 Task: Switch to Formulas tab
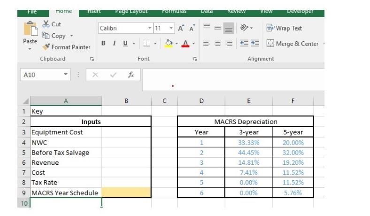[x=174, y=11]
